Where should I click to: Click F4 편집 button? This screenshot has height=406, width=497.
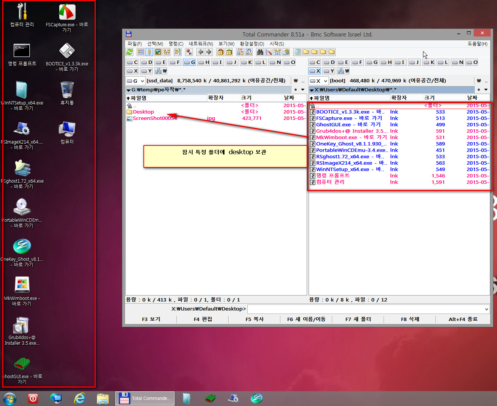(203, 319)
